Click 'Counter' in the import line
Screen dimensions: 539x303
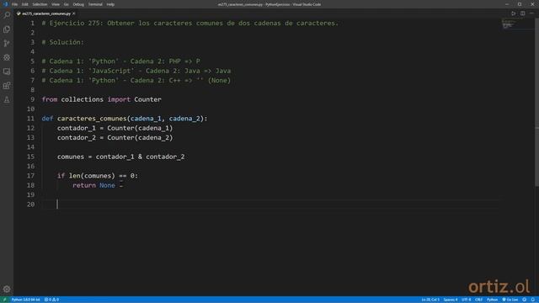[x=147, y=99]
